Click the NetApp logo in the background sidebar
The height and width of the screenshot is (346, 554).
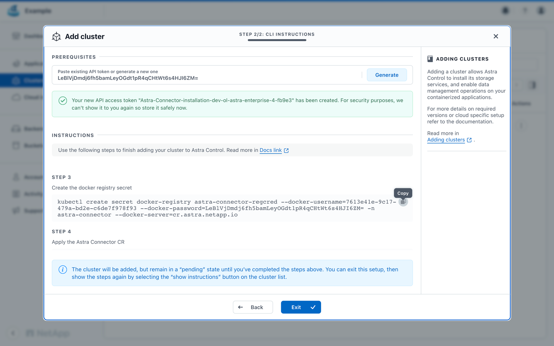48,333
